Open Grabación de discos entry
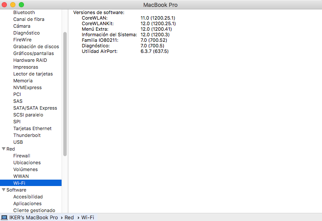The width and height of the screenshot is (322, 221). click(x=36, y=47)
